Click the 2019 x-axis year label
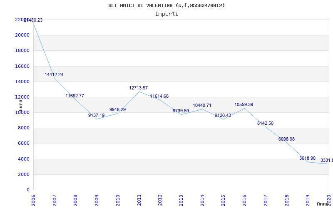The width and height of the screenshot is (333, 208). pyautogui.click(x=308, y=200)
